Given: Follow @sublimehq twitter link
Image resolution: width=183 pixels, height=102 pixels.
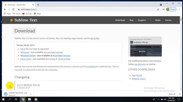Looking at the screenshot, I should tap(140, 64).
